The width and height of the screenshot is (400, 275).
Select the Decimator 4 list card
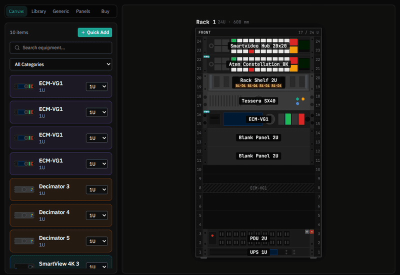coord(60,215)
